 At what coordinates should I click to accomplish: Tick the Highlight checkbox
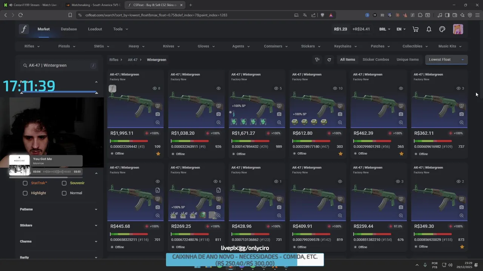tap(25, 193)
